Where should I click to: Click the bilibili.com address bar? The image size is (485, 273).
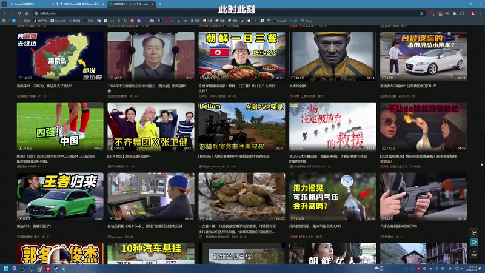coord(229,13)
